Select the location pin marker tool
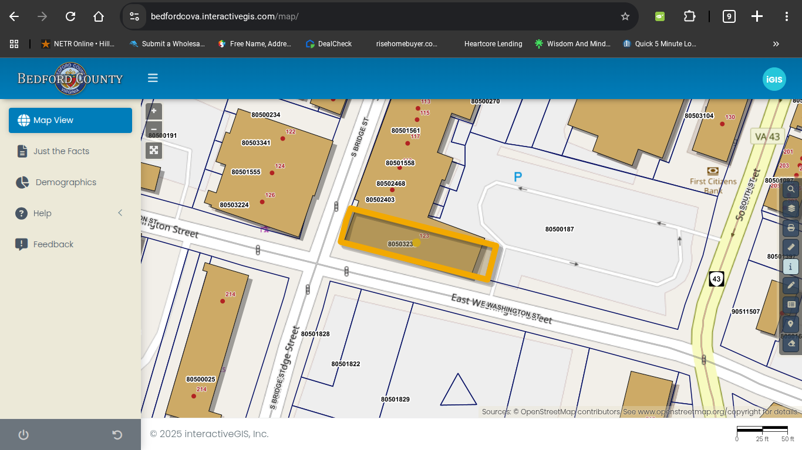802x450 pixels. click(791, 324)
